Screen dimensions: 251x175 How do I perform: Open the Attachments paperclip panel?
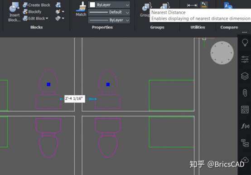pos(245,92)
